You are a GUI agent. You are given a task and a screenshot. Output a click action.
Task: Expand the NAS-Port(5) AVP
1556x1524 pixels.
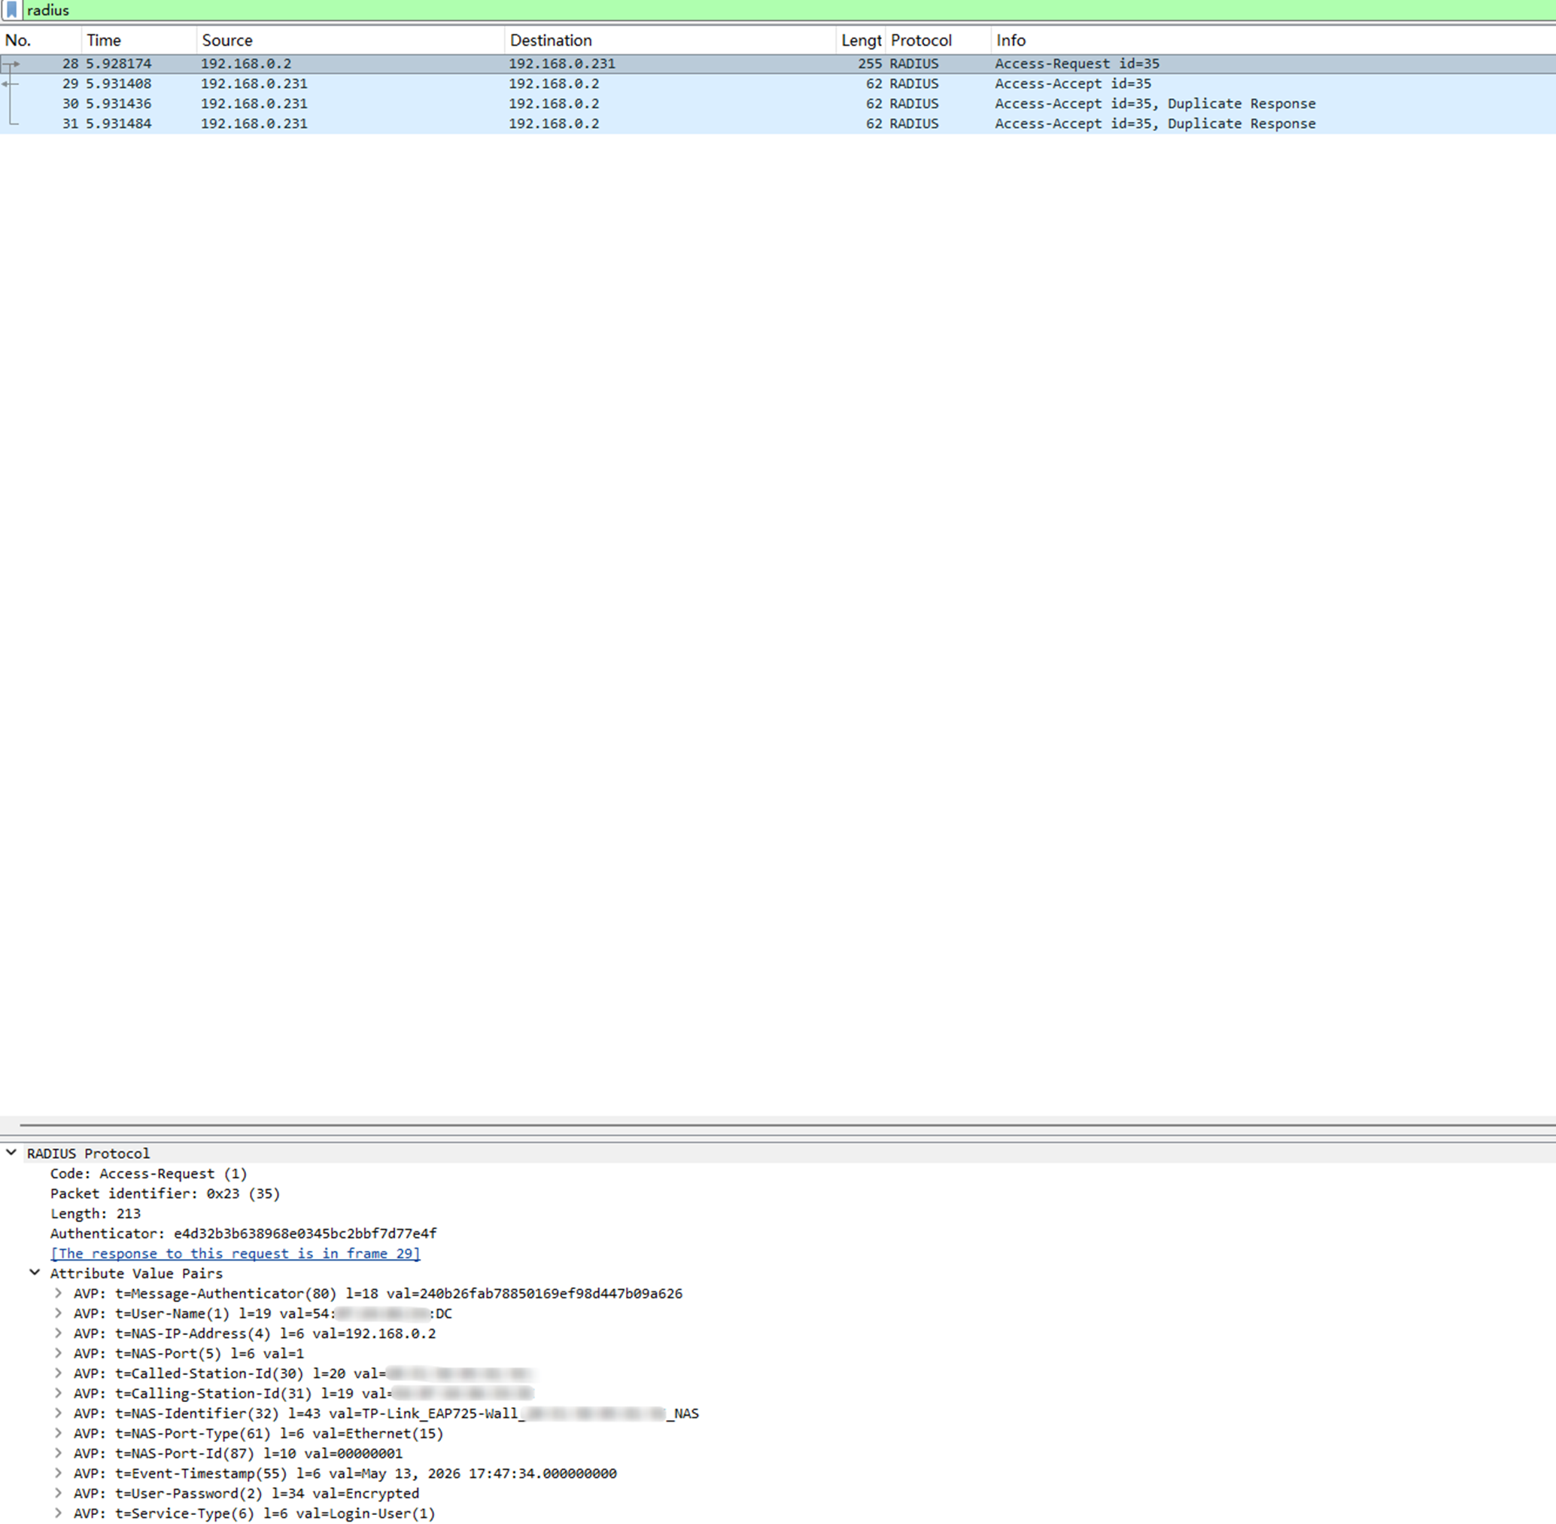tap(58, 1352)
